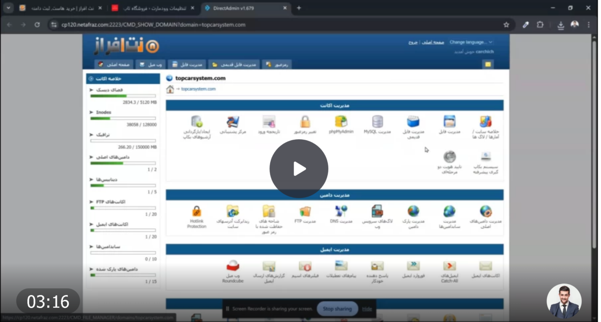The width and height of the screenshot is (601, 322).
Task: Open the backup archives creation/restore icon
Action: [x=196, y=122]
